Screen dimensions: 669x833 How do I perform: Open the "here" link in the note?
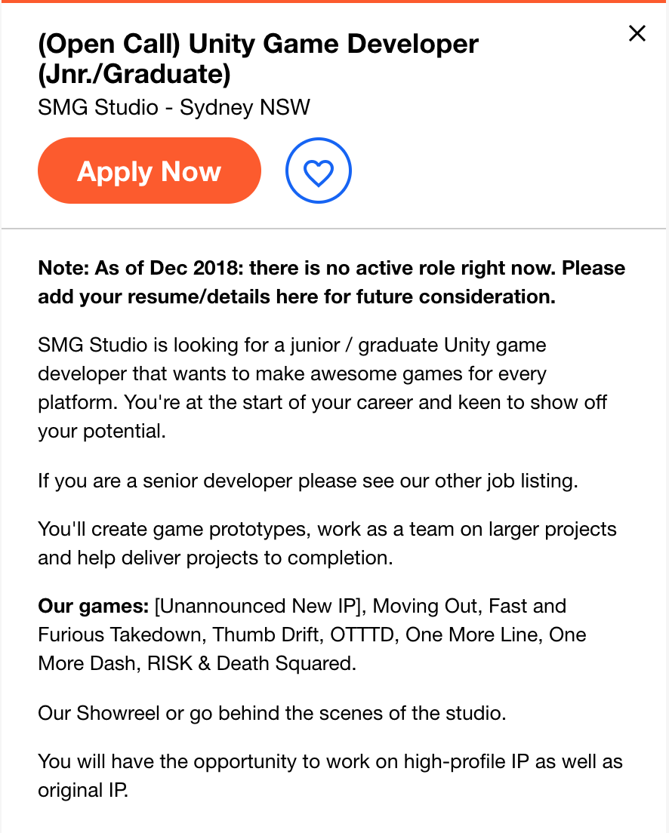pyautogui.click(x=300, y=297)
